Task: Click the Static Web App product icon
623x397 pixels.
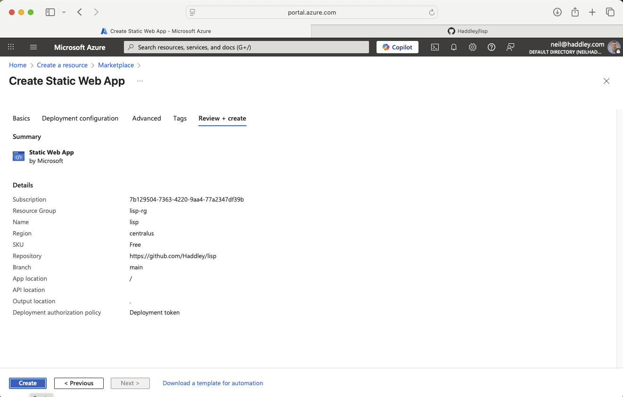Action: [18, 156]
